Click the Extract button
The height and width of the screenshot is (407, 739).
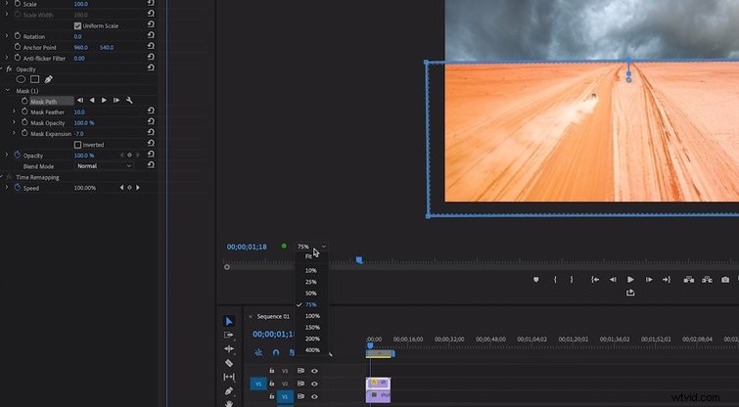tap(707, 280)
